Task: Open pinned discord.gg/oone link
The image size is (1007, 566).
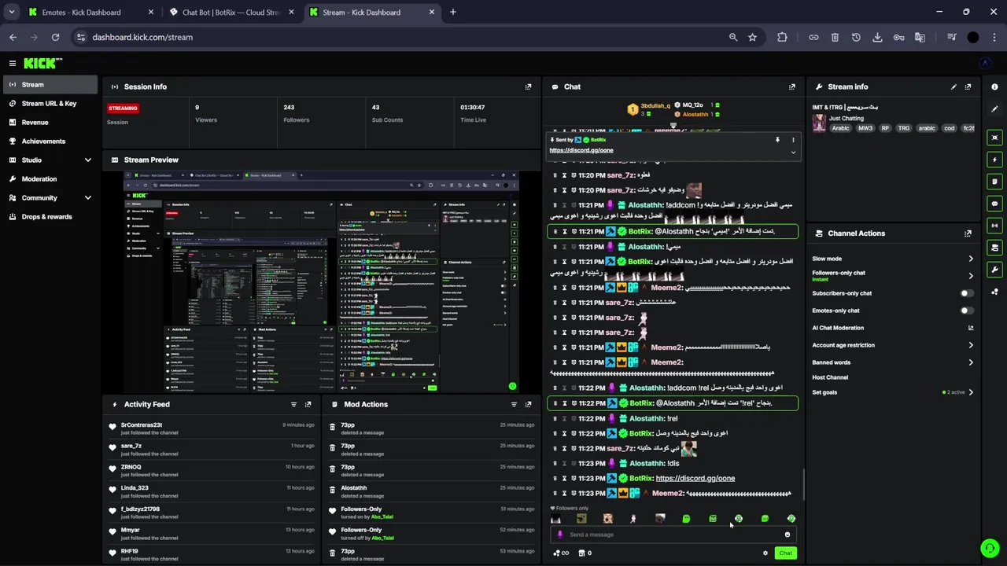Action: pos(581,150)
